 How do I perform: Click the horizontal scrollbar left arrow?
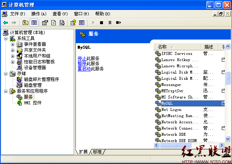[156, 145]
